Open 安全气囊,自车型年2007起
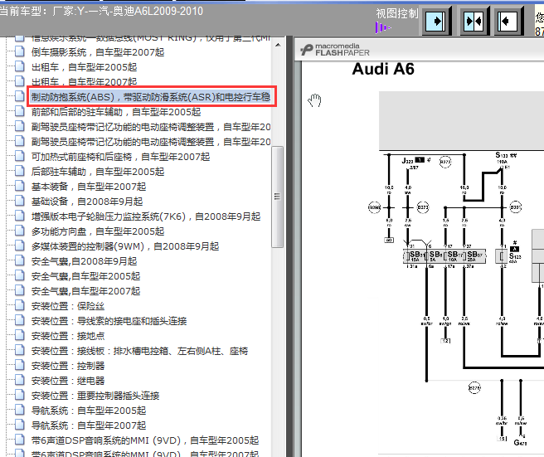This screenshot has width=544, height=457. 85,291
